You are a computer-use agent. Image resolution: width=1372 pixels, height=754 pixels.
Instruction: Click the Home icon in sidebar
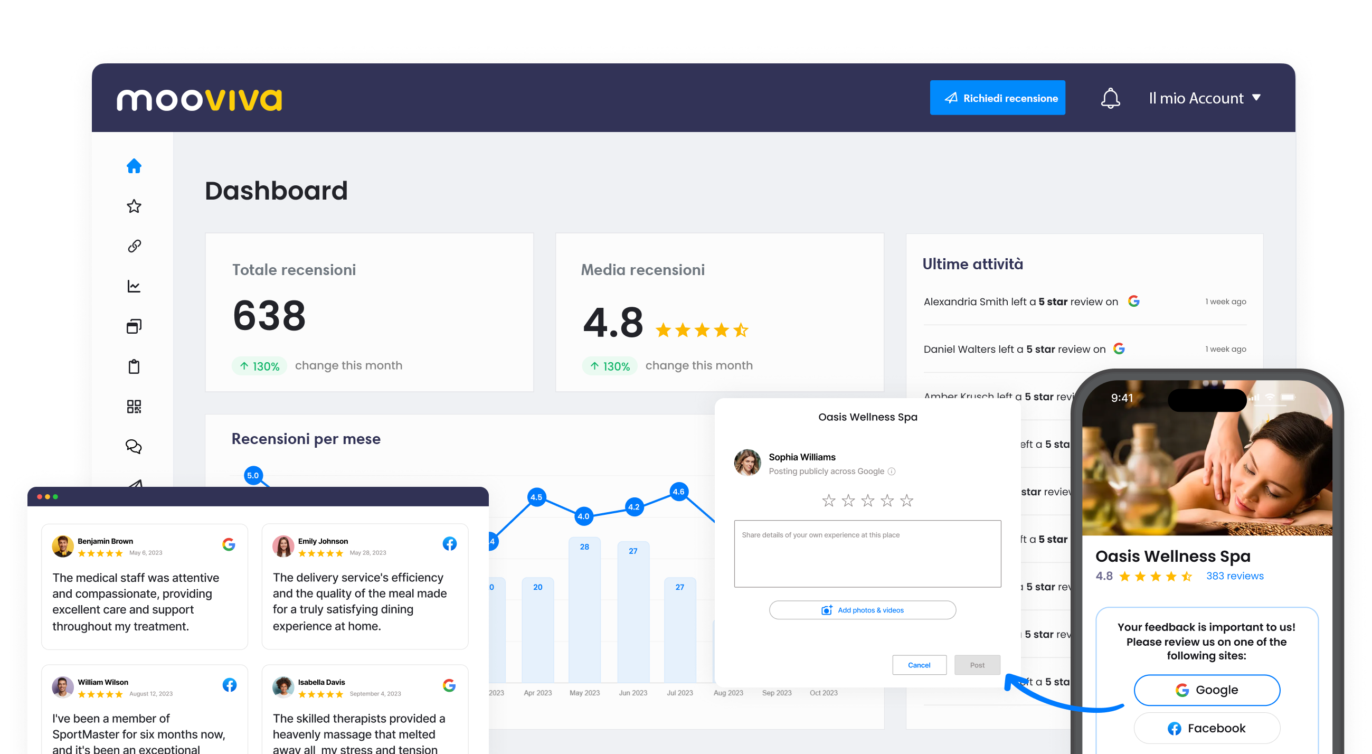pos(134,166)
